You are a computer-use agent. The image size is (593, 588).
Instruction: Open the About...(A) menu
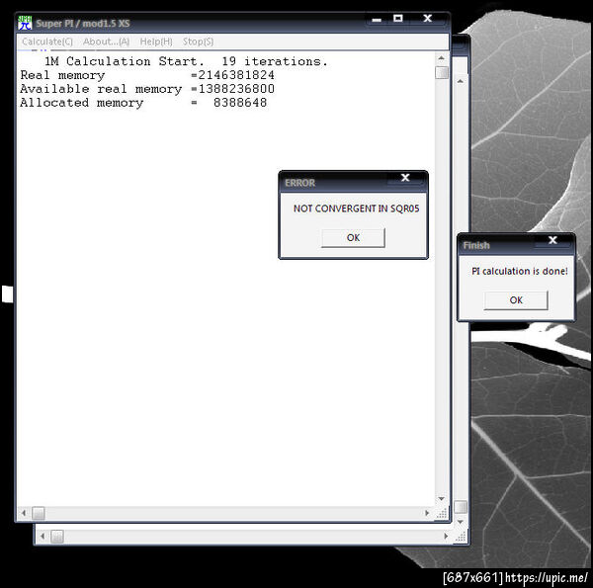pos(106,42)
